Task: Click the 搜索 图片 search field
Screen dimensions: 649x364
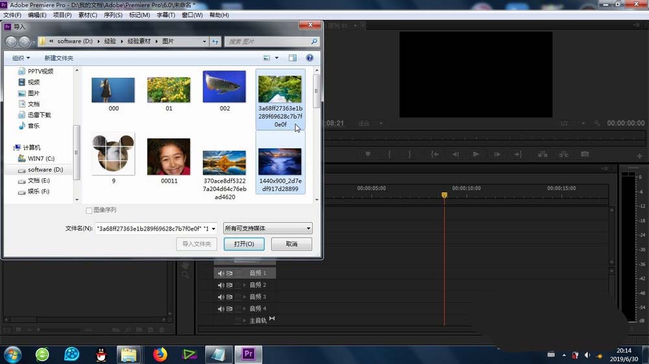Action: coord(267,41)
